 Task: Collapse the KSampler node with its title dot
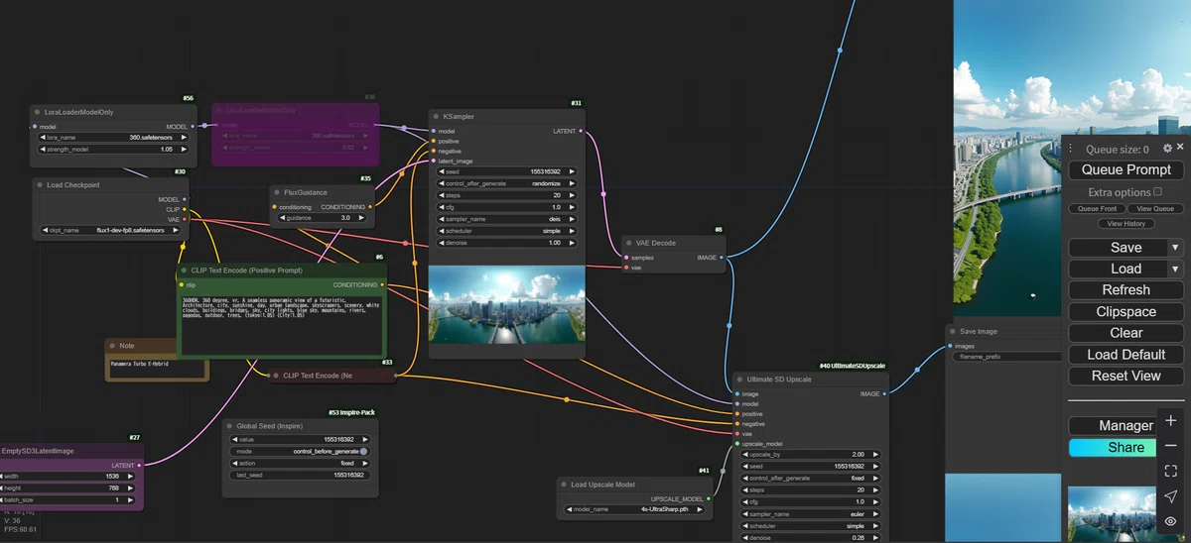[436, 116]
